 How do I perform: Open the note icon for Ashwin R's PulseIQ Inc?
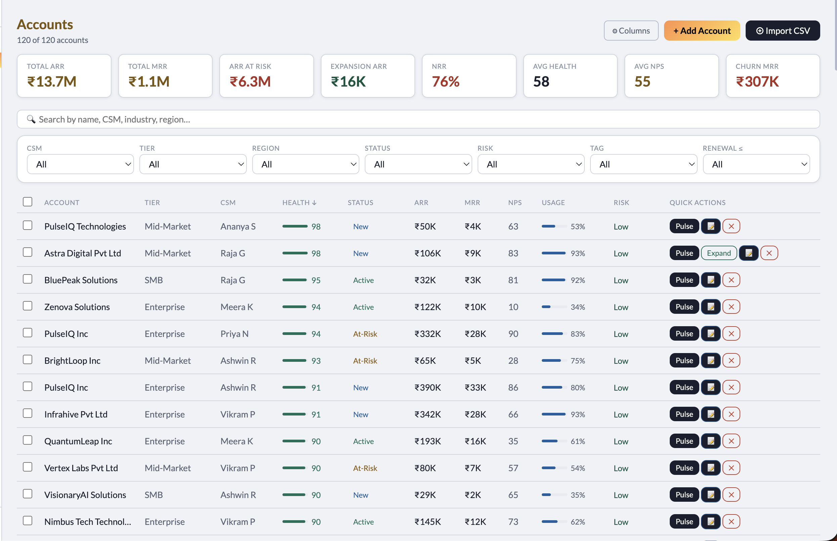[710, 387]
